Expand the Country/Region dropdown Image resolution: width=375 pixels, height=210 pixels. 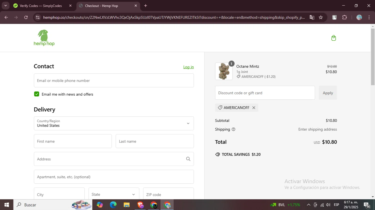point(114,123)
